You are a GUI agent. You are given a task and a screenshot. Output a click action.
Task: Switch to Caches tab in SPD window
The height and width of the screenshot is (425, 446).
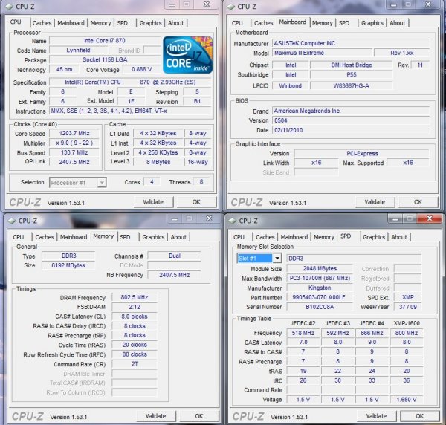(265, 237)
